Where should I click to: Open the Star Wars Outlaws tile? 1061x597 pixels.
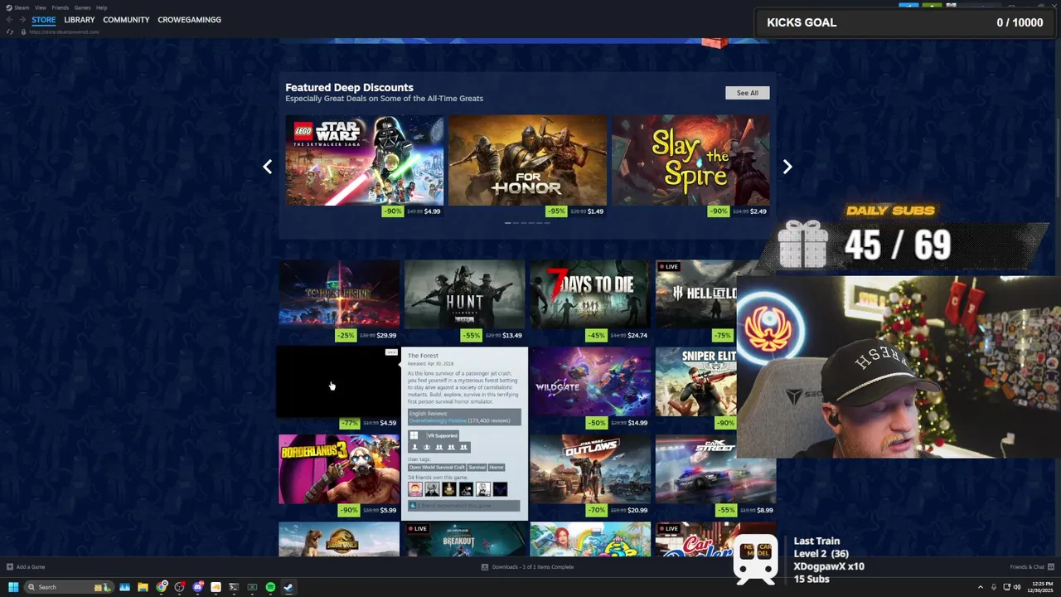point(590,468)
